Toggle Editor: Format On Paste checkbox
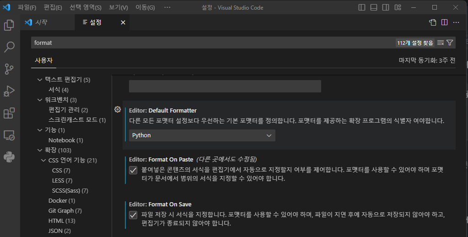The width and height of the screenshot is (468, 237). pos(133,170)
